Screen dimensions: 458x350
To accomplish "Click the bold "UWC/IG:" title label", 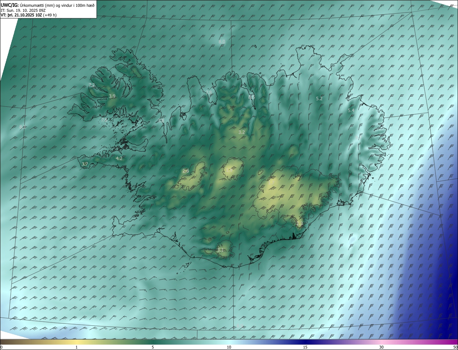I will pos(10,5).
